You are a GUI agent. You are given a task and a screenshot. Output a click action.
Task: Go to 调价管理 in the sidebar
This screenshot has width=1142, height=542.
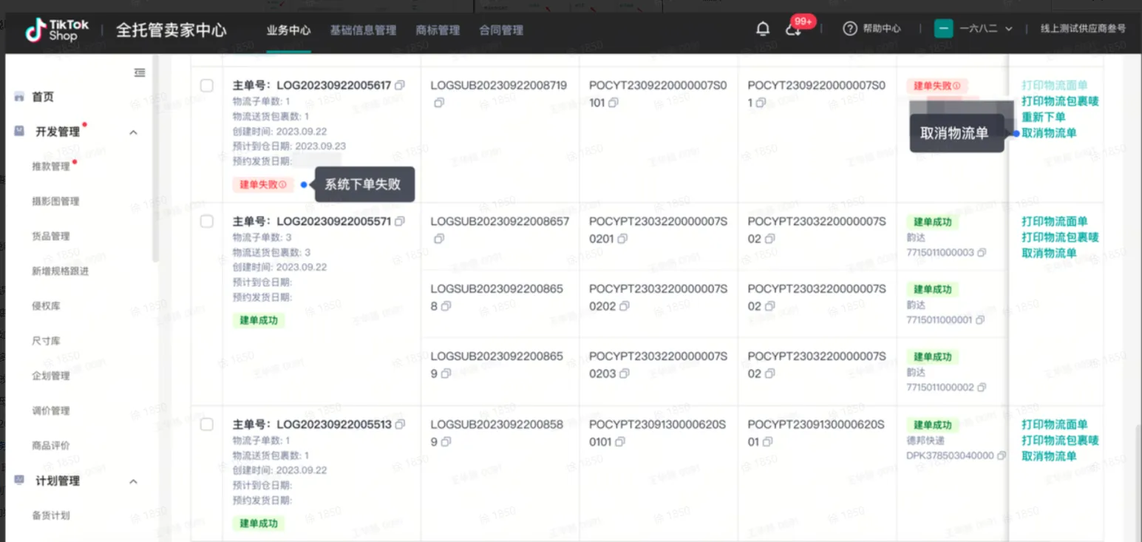51,410
